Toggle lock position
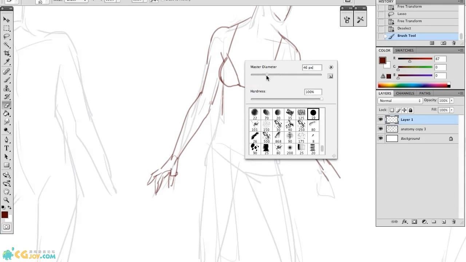 404,110
